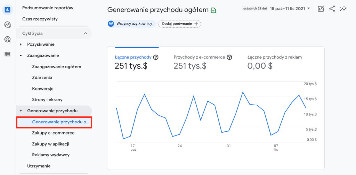Open the Insights sparkline icon
356x175 pixels.
[343, 9]
